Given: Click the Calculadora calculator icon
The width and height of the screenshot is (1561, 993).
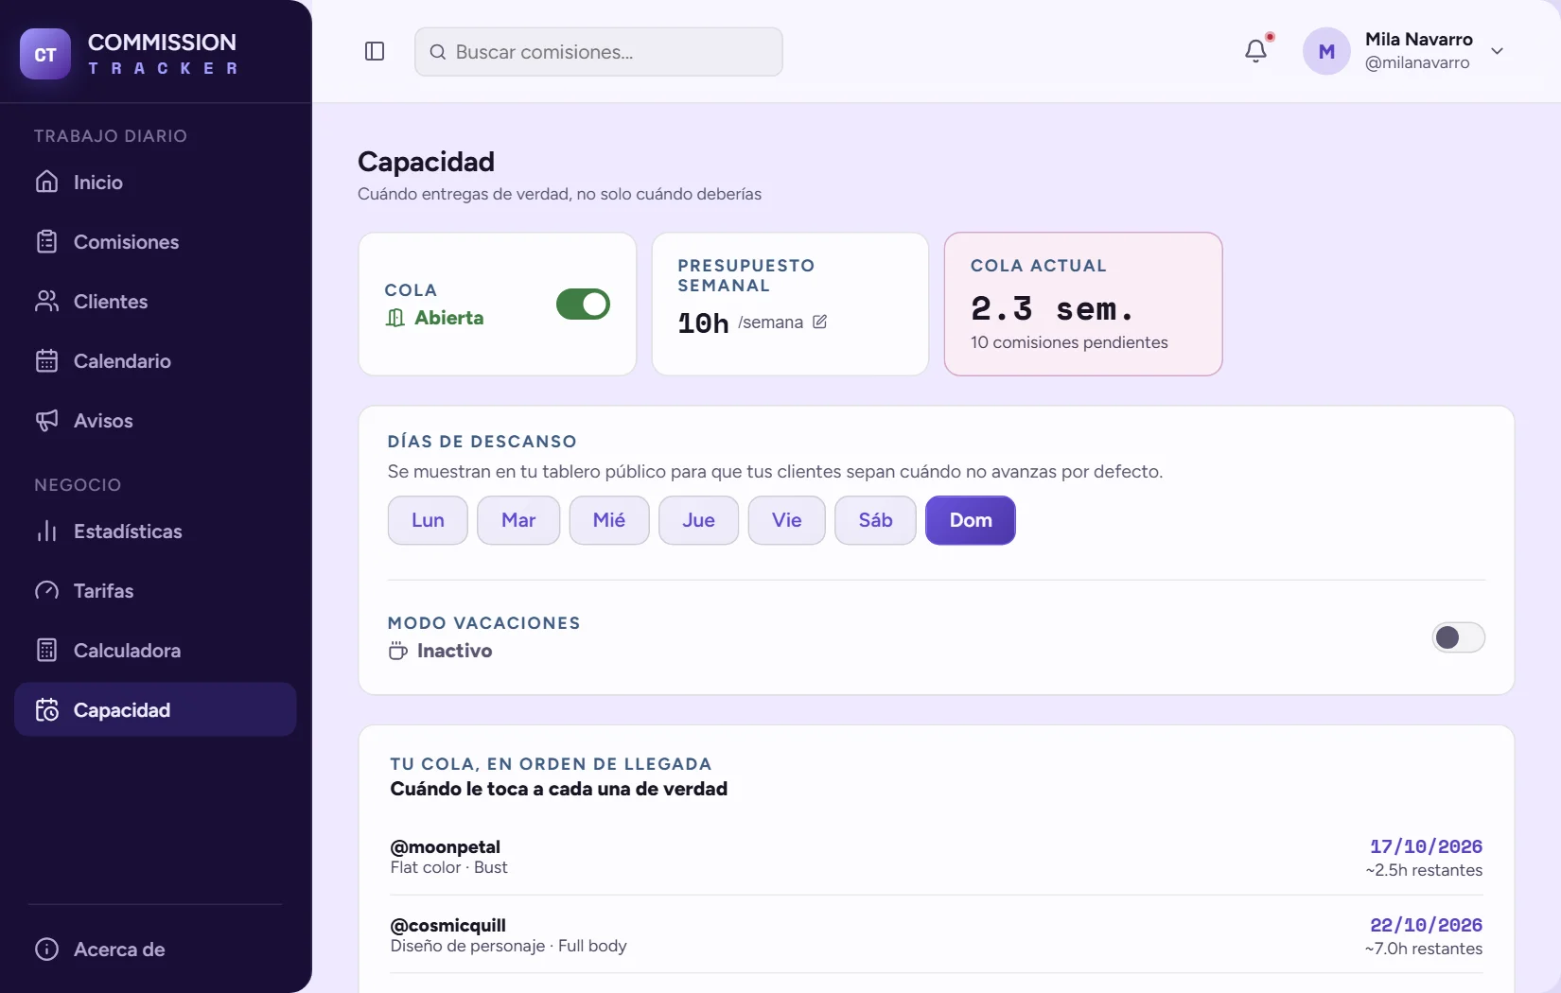Looking at the screenshot, I should pos(46,650).
